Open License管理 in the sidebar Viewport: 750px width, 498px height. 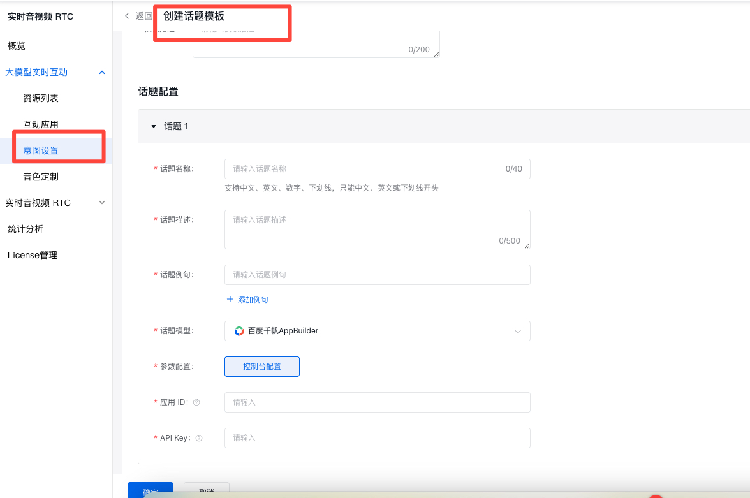point(33,255)
